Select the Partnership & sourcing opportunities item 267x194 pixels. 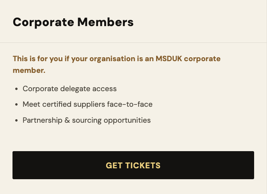pos(87,120)
